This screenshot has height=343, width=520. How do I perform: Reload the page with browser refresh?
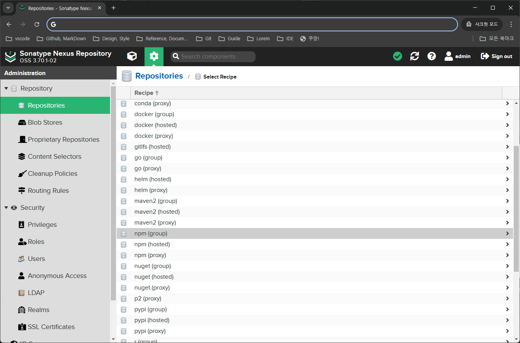click(x=37, y=24)
